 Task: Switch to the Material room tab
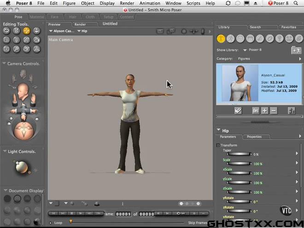coord(37,17)
